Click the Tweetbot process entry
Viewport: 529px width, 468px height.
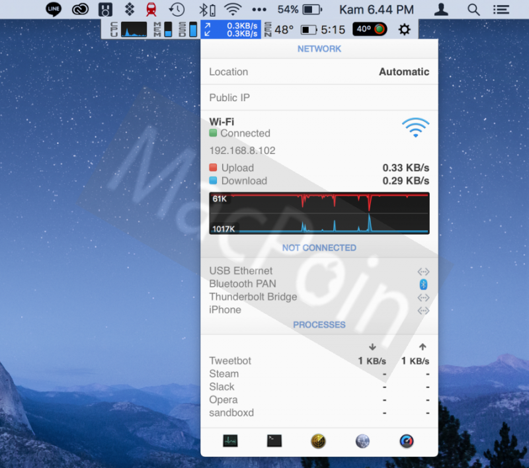(x=230, y=361)
